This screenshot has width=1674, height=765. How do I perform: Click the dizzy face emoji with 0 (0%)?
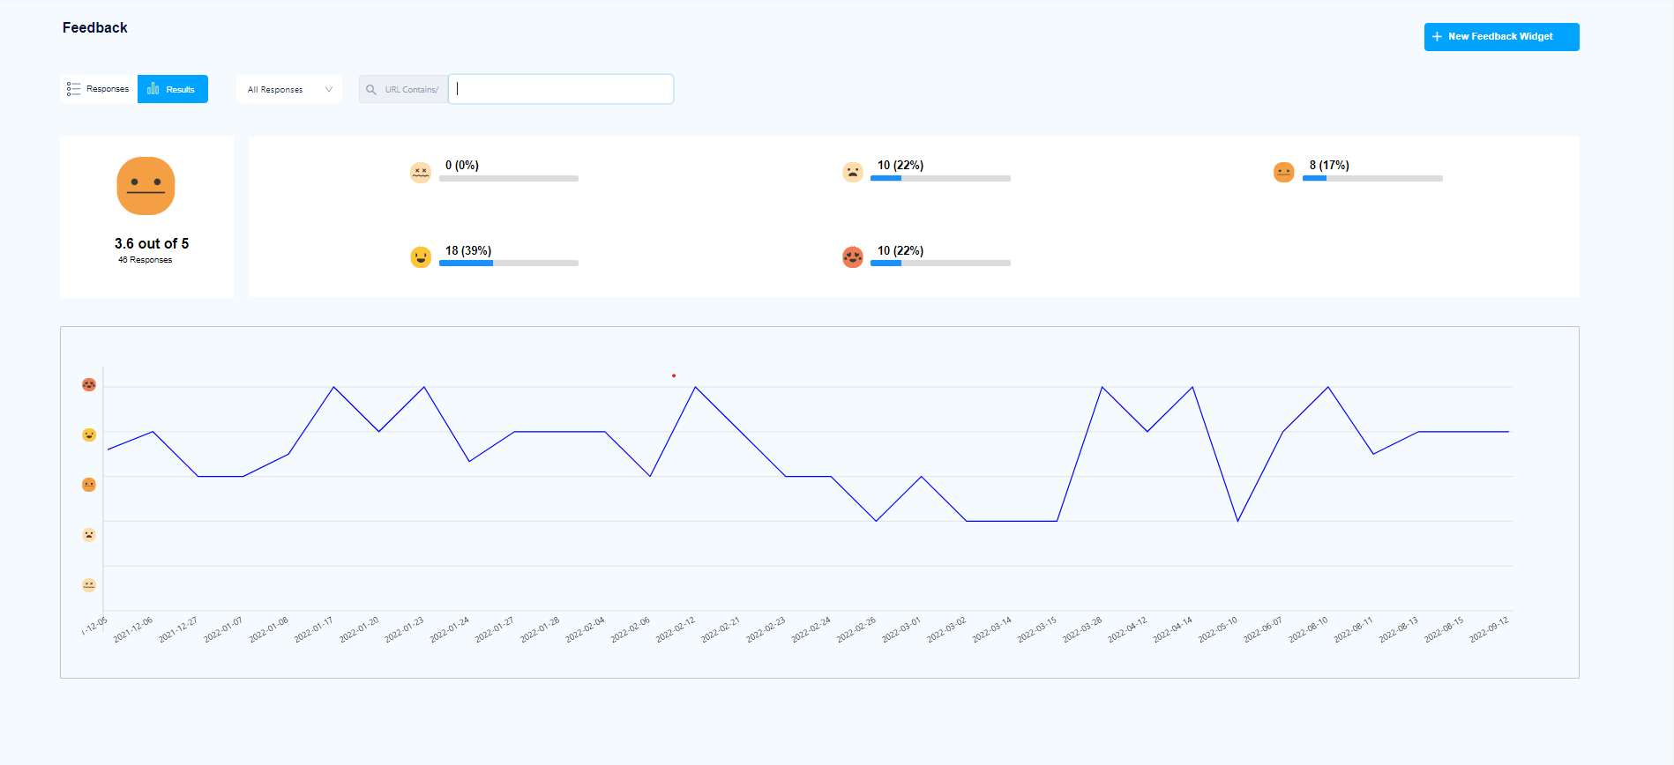[421, 172]
